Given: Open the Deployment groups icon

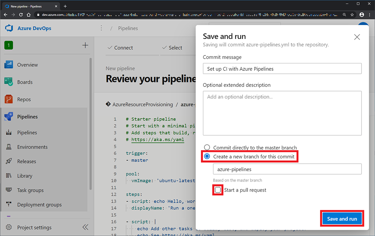Looking at the screenshot, I should tap(9, 205).
